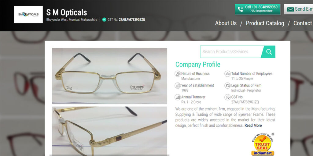Click the Nature of Business icon
The width and height of the screenshot is (313, 156).
pyautogui.click(x=178, y=74)
